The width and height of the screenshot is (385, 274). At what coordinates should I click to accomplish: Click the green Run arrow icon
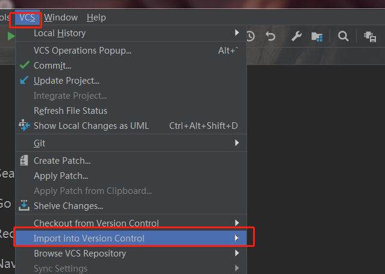click(x=10, y=36)
